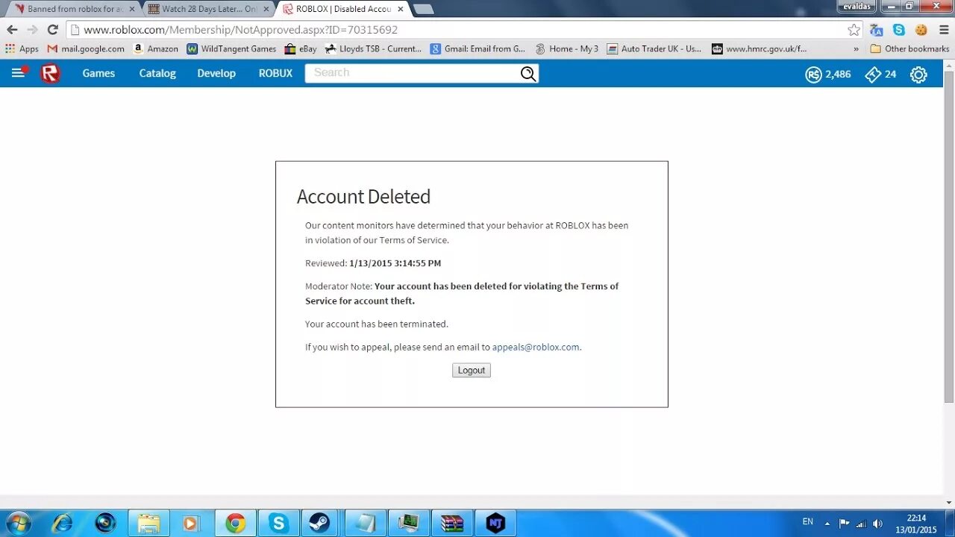This screenshot has height=537, width=955.
Task: Open the NJ app in the taskbar
Action: pyautogui.click(x=495, y=524)
